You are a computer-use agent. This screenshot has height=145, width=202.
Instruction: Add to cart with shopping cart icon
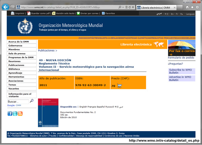[x=120, y=86]
